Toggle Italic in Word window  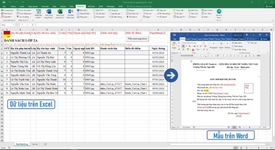click(x=186, y=46)
